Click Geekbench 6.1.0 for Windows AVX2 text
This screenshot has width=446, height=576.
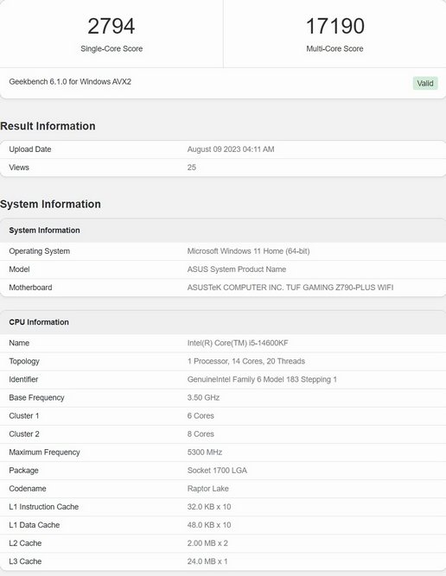coord(70,81)
